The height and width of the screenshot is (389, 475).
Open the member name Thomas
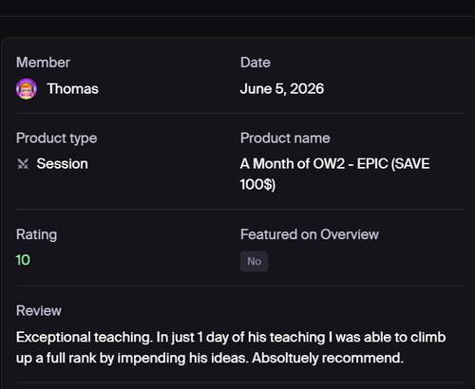coord(73,89)
